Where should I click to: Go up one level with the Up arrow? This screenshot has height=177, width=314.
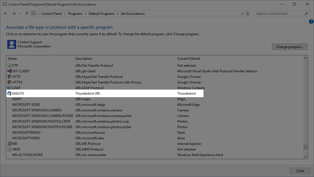click(27, 14)
